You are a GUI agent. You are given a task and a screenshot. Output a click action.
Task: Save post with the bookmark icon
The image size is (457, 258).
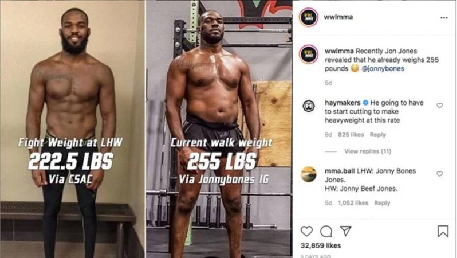pyautogui.click(x=443, y=231)
